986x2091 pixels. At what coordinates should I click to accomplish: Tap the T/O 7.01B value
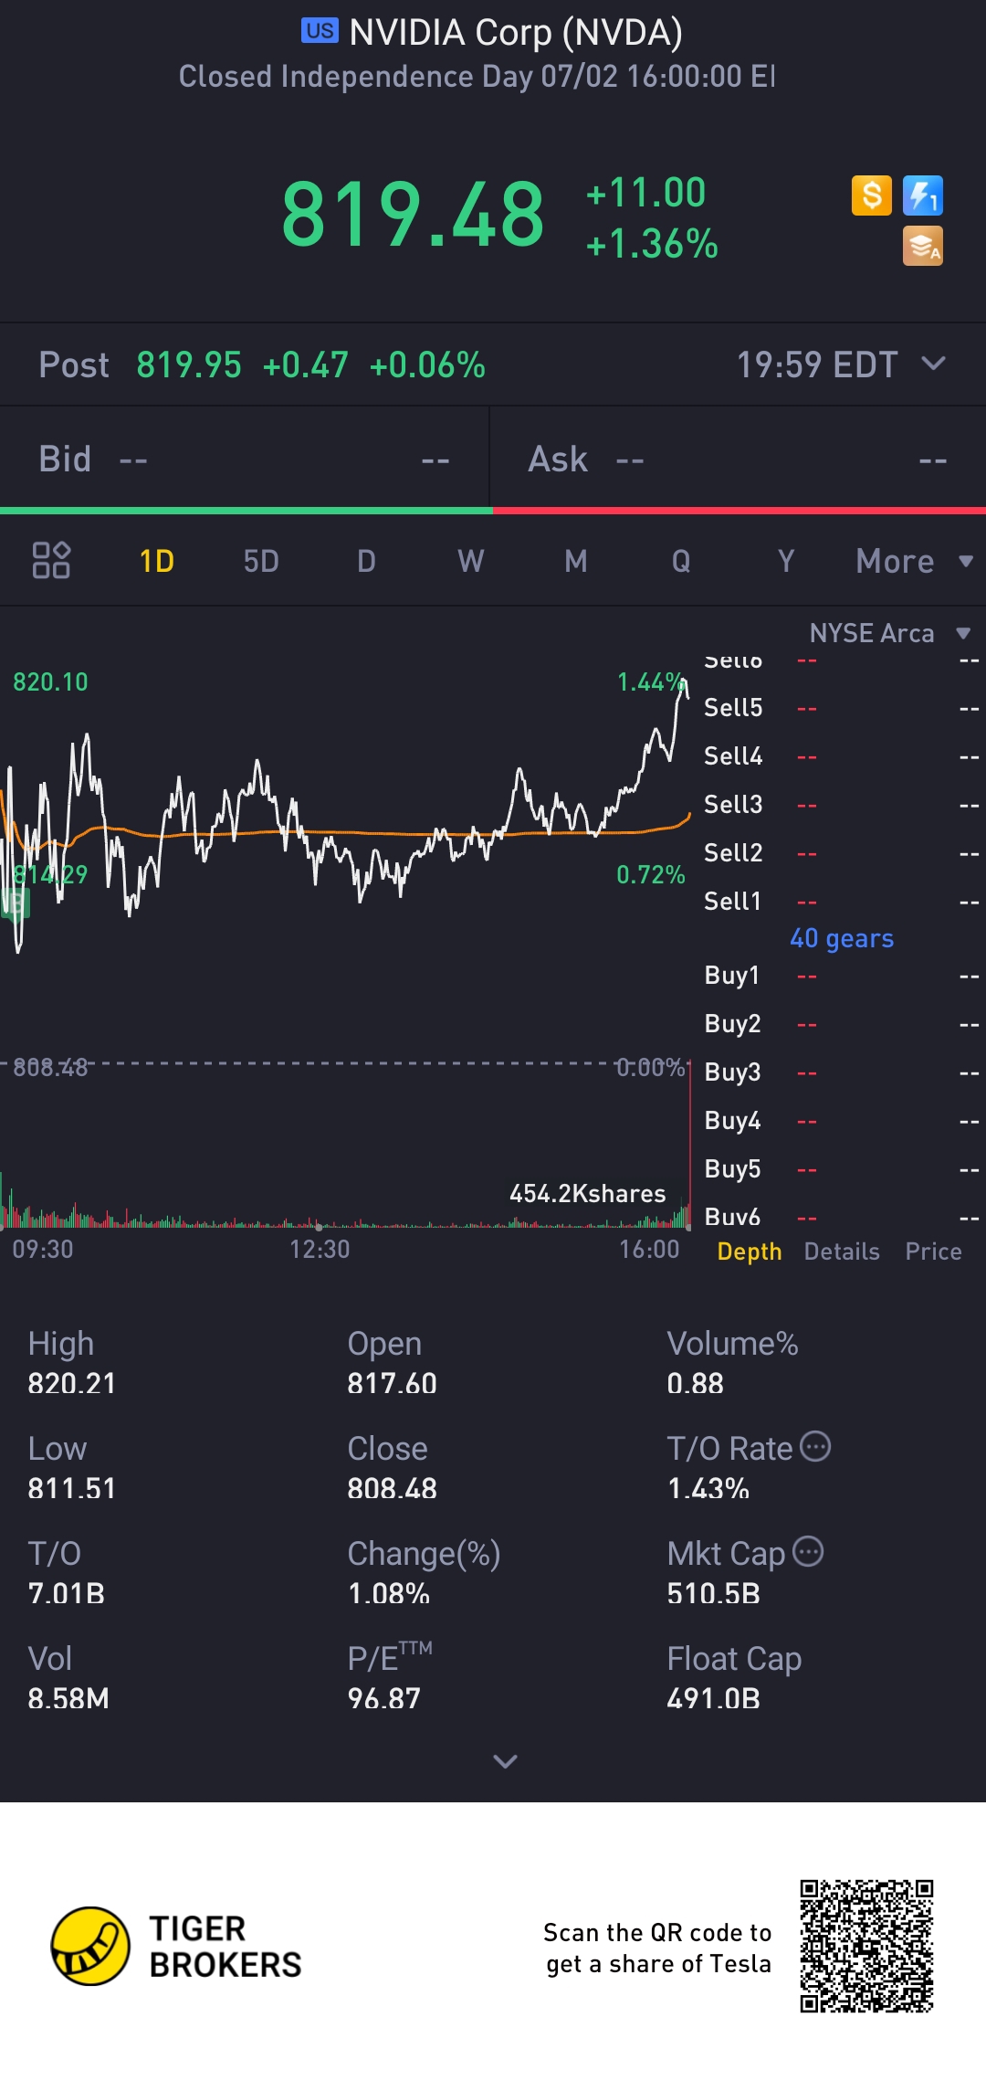tap(66, 1593)
